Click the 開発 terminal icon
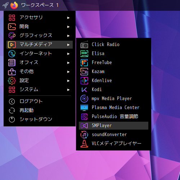The width and height of the screenshot is (180, 180). pos(12,27)
